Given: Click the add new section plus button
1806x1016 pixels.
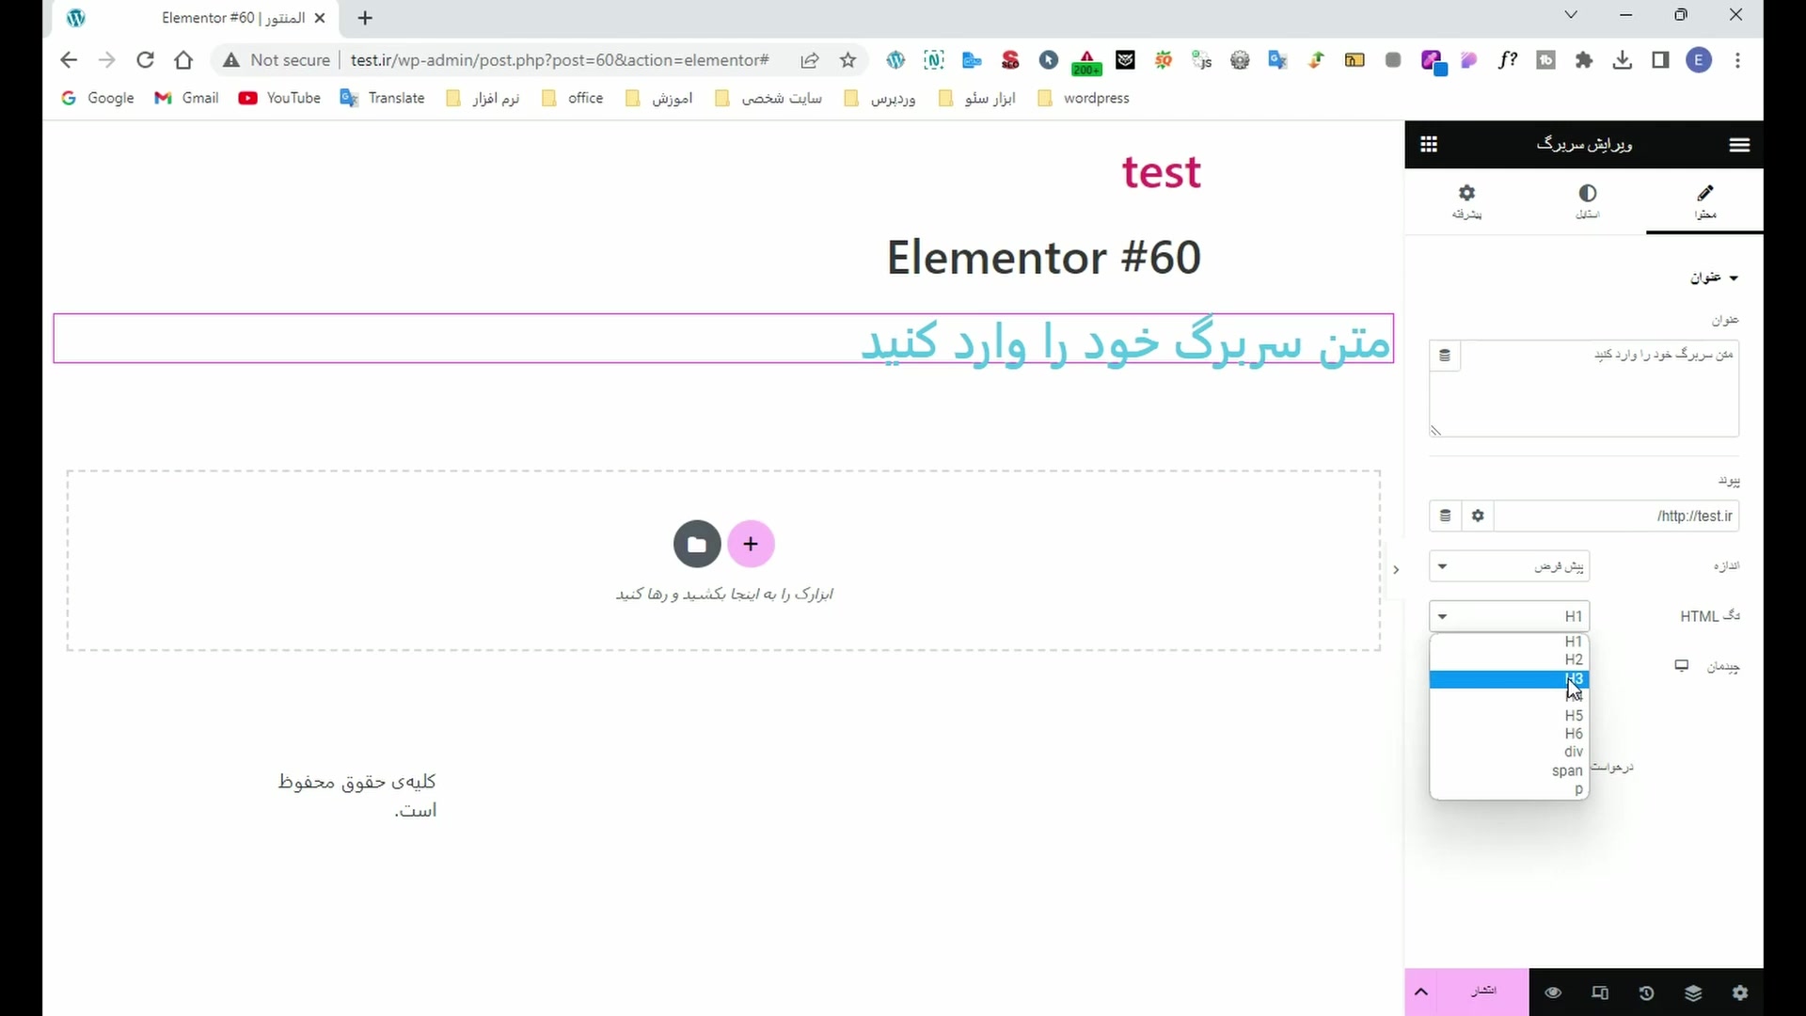Looking at the screenshot, I should pos(750,544).
